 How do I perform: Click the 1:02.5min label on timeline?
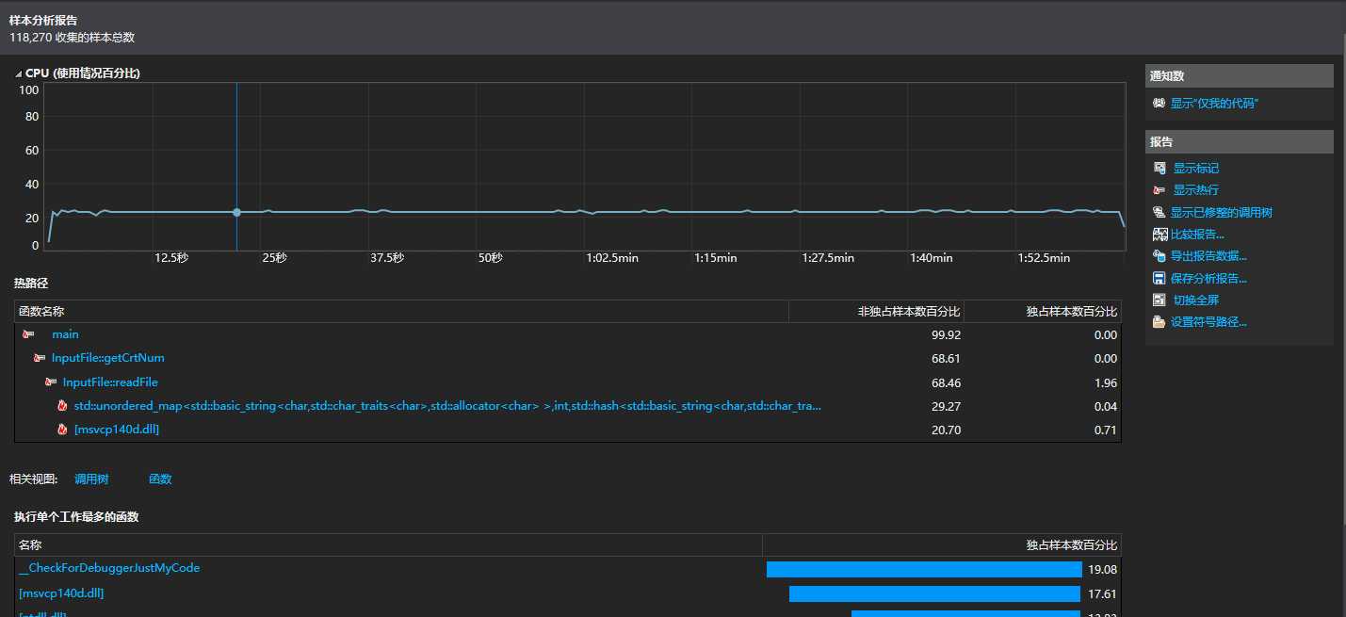click(x=612, y=258)
